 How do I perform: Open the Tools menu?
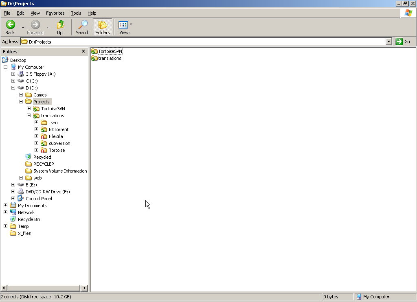pos(76,13)
